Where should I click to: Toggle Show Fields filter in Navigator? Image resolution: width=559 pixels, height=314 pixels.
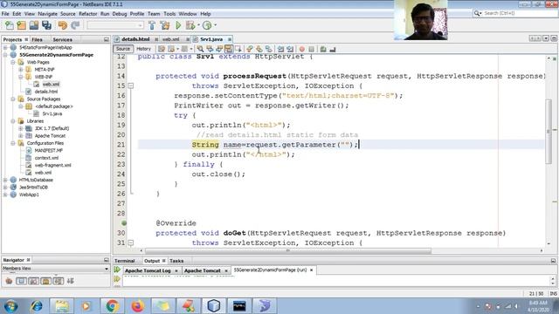(x=21, y=281)
